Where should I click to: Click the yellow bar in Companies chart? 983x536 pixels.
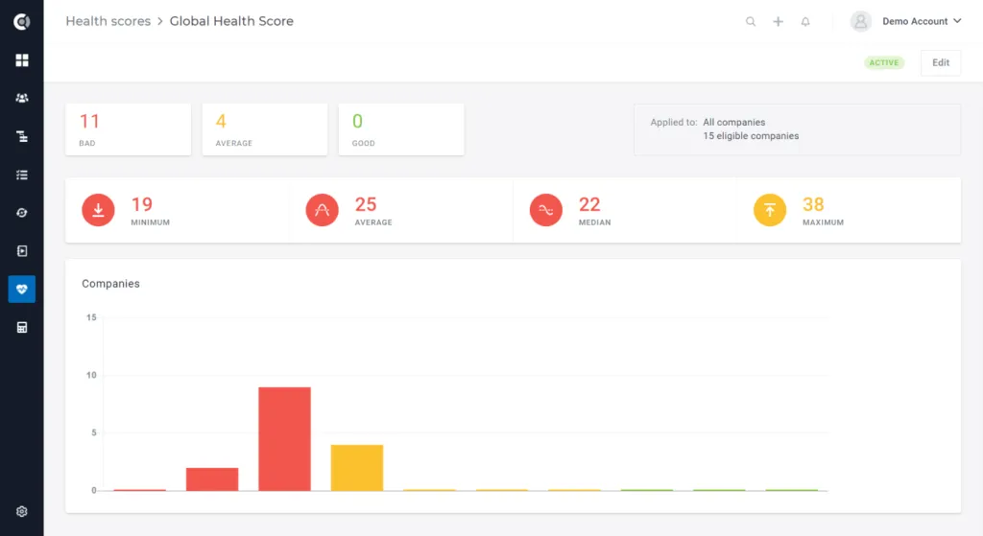(357, 468)
